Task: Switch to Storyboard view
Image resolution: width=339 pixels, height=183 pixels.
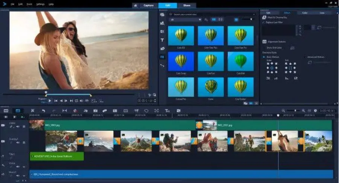Action: (x=6, y=110)
